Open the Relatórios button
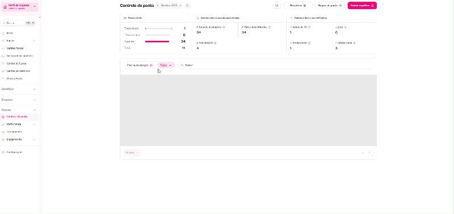The height and width of the screenshot is (214, 454). click(298, 5)
